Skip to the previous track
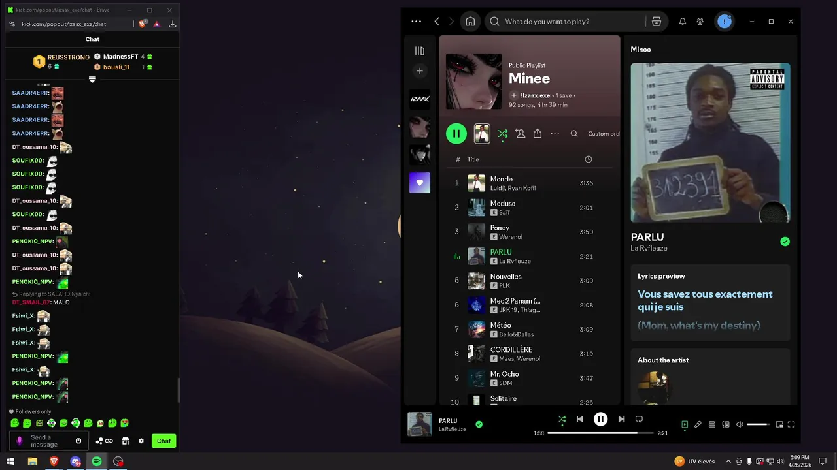 pos(579,419)
